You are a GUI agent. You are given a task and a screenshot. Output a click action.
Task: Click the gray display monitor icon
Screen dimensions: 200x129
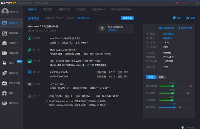point(29,84)
